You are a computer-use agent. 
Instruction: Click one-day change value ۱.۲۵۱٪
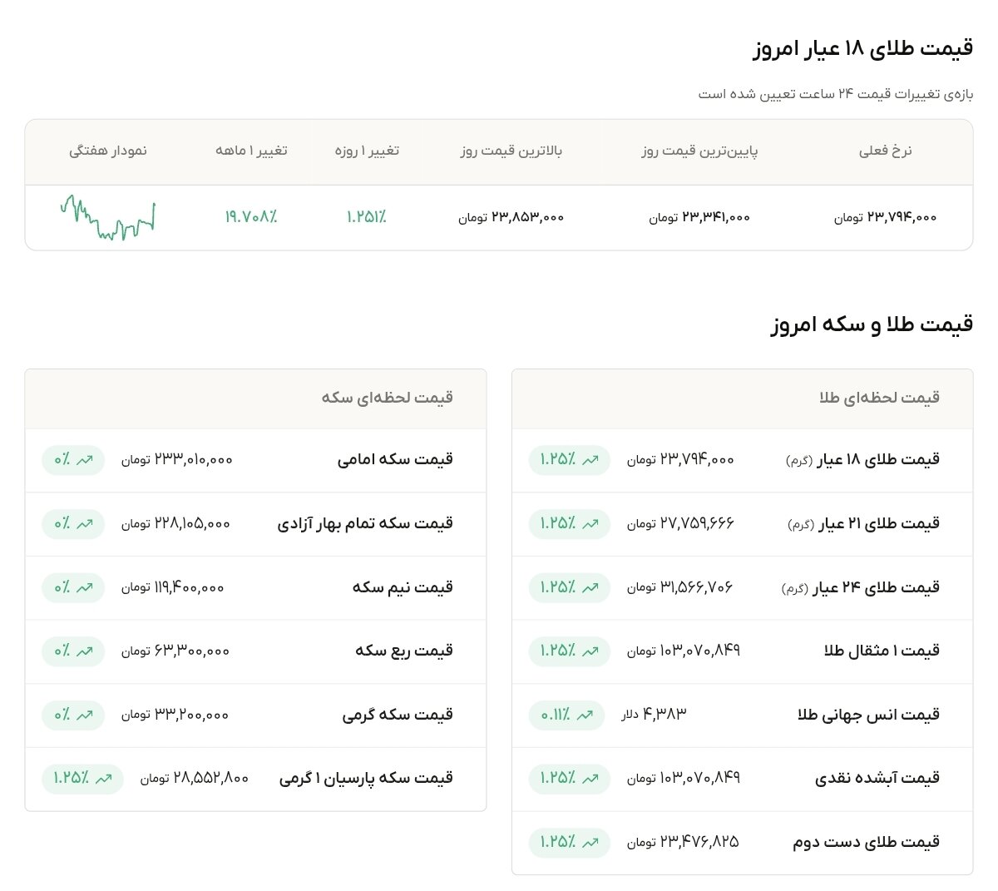(367, 217)
